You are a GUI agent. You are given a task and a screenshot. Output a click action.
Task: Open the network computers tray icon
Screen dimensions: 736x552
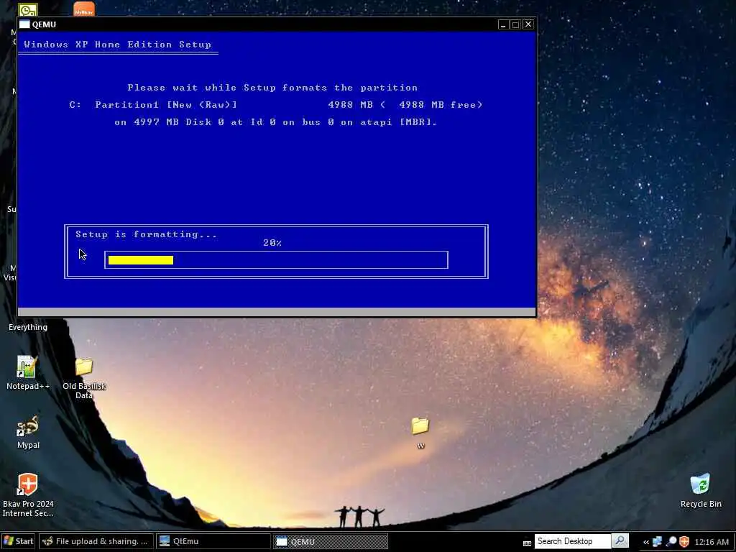657,541
